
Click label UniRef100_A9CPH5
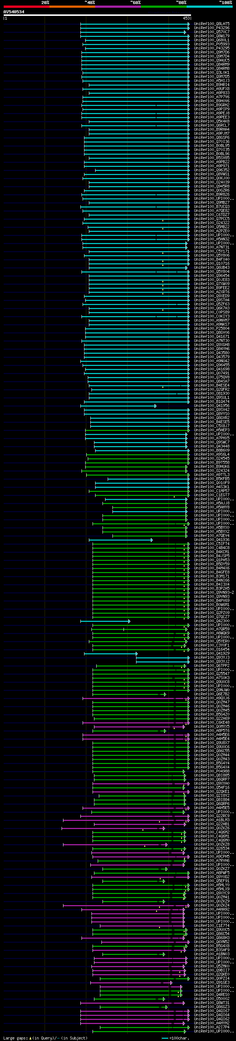[x=212, y=856]
